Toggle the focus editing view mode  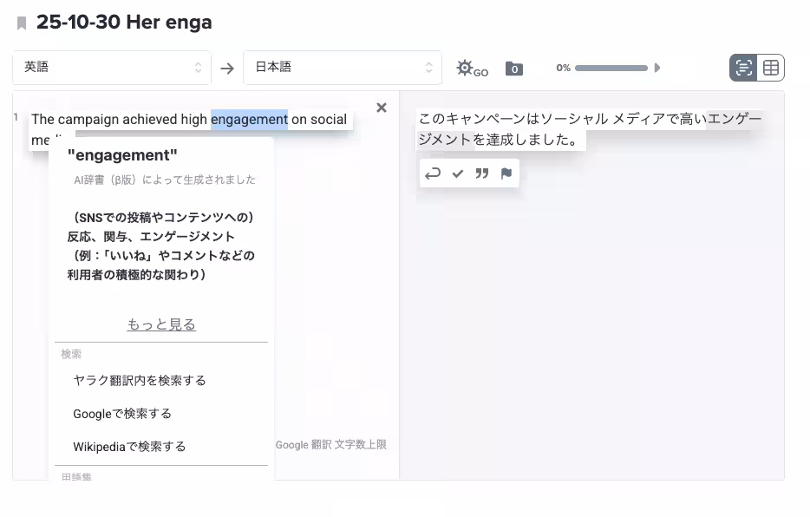pyautogui.click(x=743, y=67)
